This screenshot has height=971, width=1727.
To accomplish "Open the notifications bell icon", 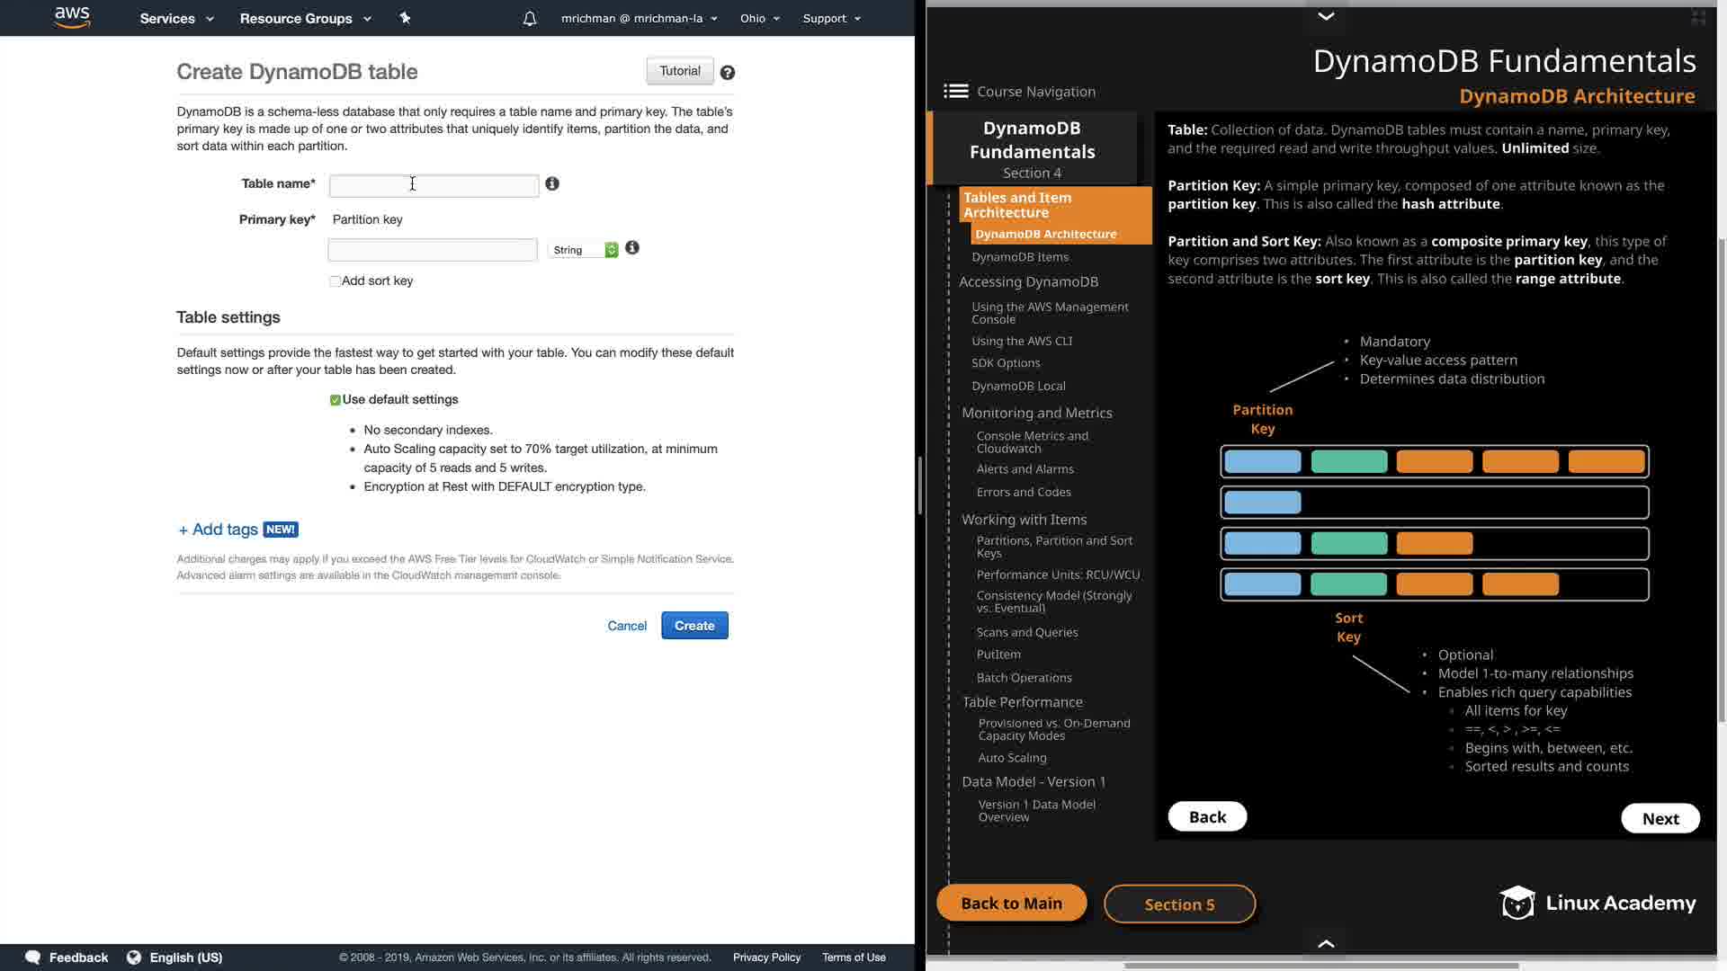I will 530,19.
